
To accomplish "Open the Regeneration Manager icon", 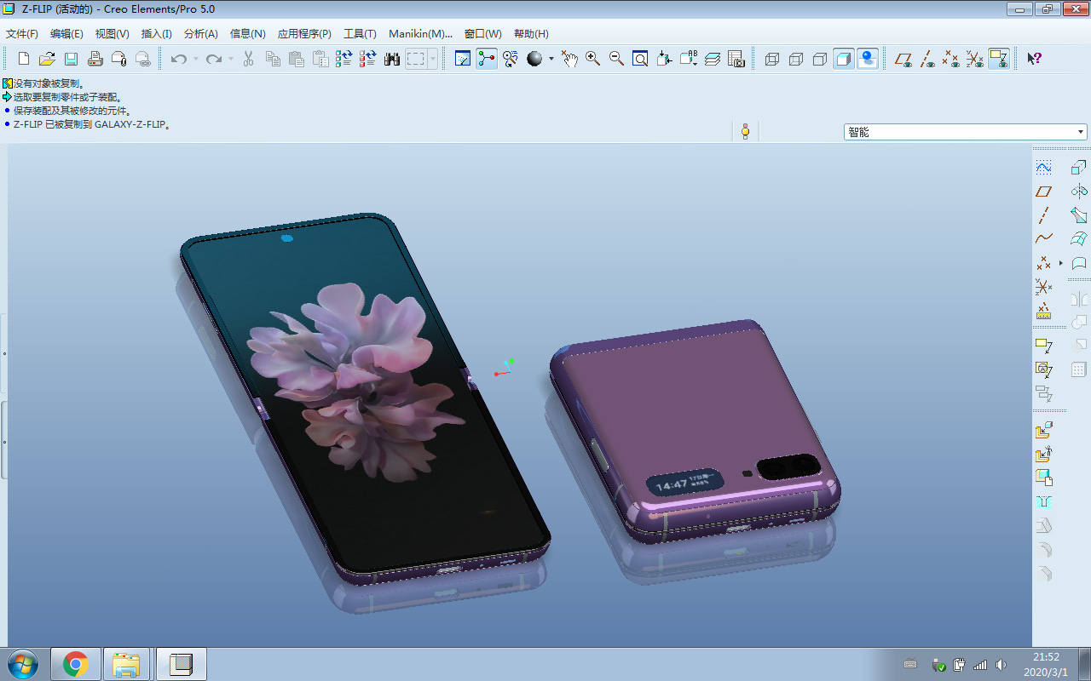I will (368, 59).
